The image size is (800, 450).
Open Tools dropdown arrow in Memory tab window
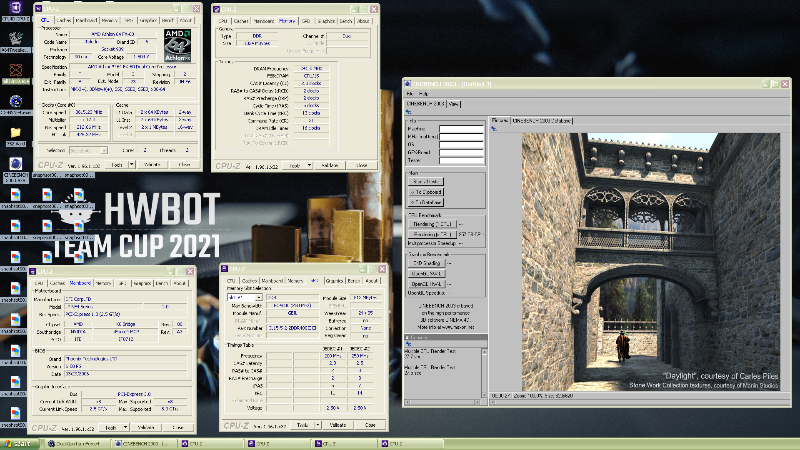click(x=309, y=165)
